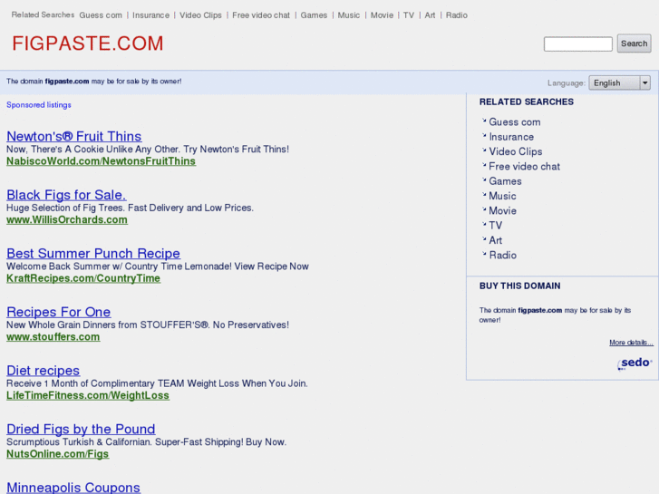Click arrow bullet icon beside sidebar Guess com
Screen dimensions: 659x494
point(484,121)
